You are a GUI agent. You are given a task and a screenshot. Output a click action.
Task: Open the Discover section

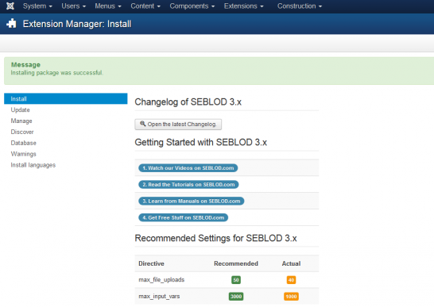(x=22, y=132)
